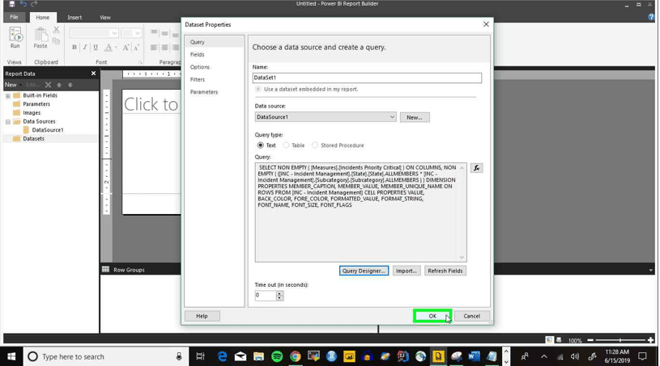Click the font color A icon
660x366 pixels.
pyautogui.click(x=109, y=47)
